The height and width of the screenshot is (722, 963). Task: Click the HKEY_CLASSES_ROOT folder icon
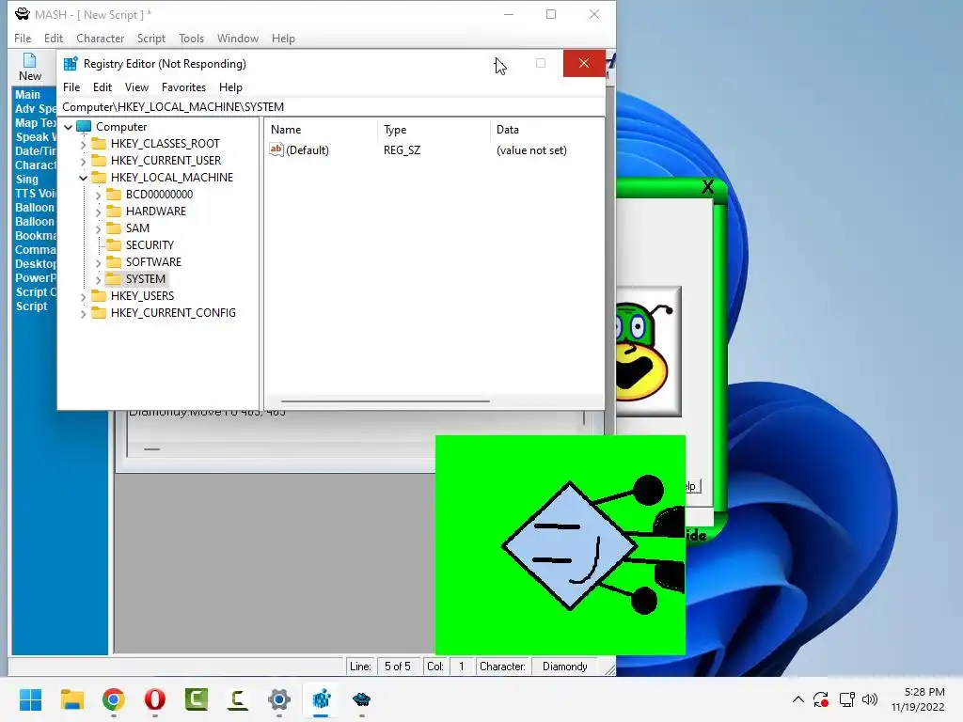99,144
